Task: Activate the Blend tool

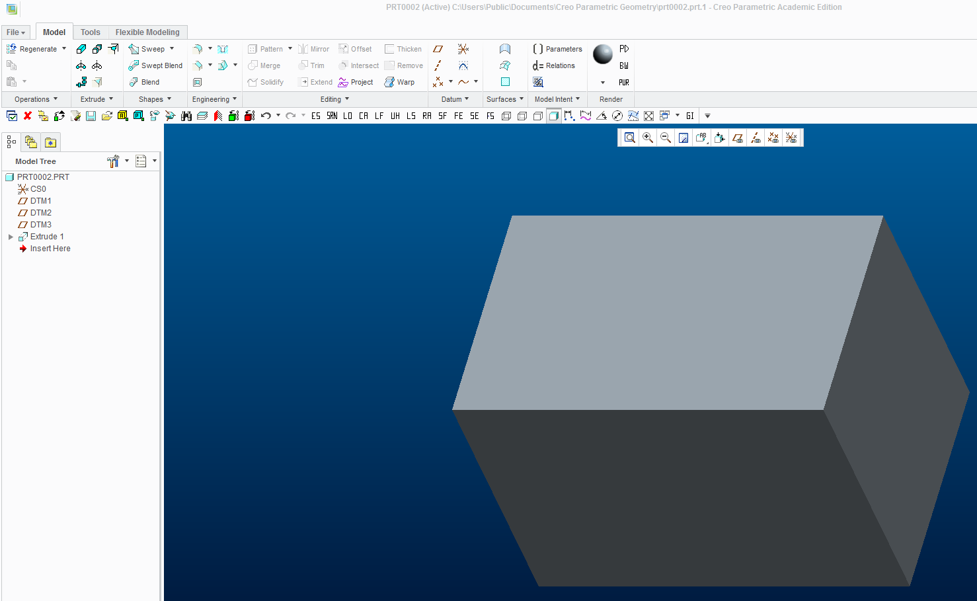Action: coord(144,81)
